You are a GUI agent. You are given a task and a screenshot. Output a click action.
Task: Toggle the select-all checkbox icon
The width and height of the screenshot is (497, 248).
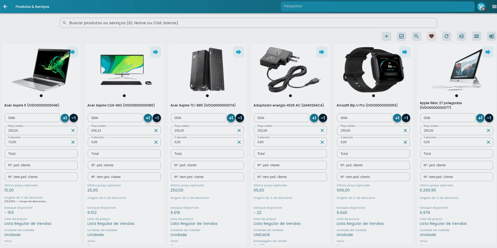point(401,36)
